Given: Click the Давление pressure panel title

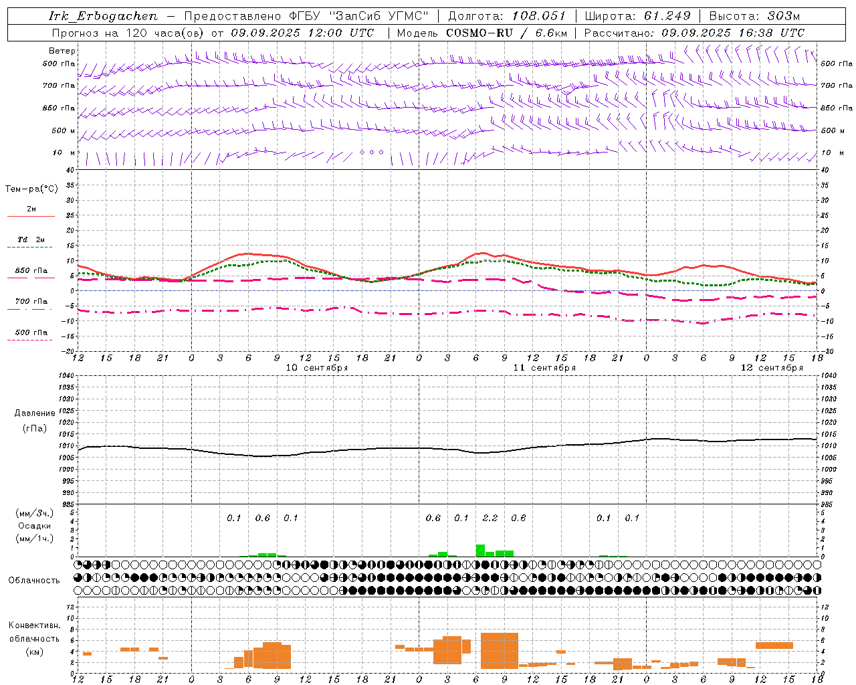Looking at the screenshot, I should (35, 413).
